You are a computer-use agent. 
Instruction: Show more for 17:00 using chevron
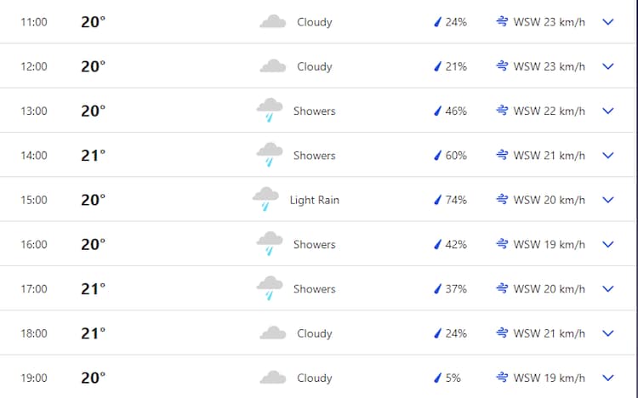[x=607, y=289]
